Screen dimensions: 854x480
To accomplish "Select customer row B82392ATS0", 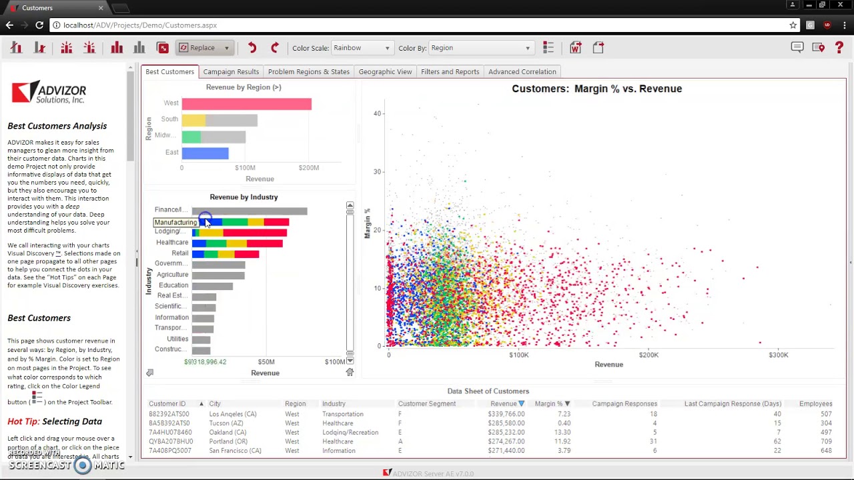I will tap(490, 414).
